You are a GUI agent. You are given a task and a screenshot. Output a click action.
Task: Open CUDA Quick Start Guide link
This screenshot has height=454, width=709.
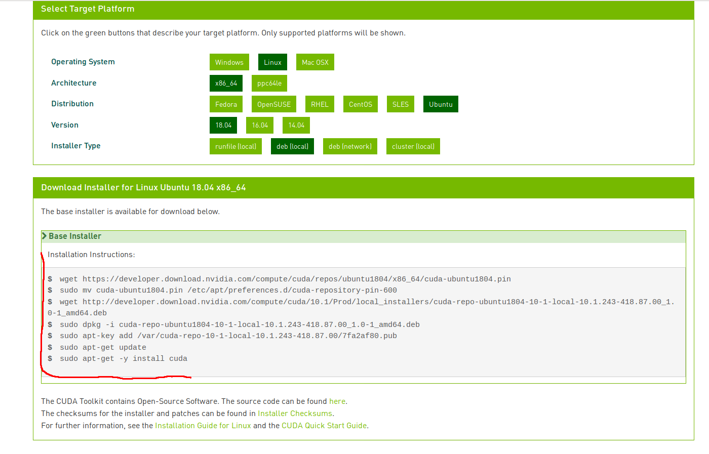(x=324, y=426)
